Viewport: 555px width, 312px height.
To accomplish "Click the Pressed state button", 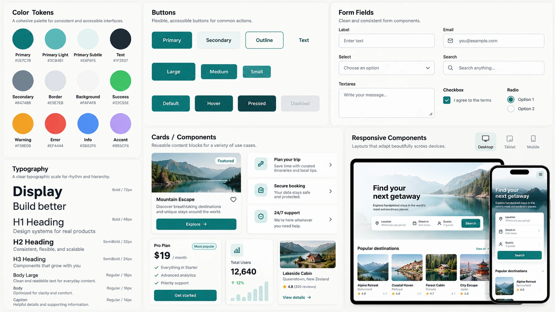I will (x=257, y=103).
